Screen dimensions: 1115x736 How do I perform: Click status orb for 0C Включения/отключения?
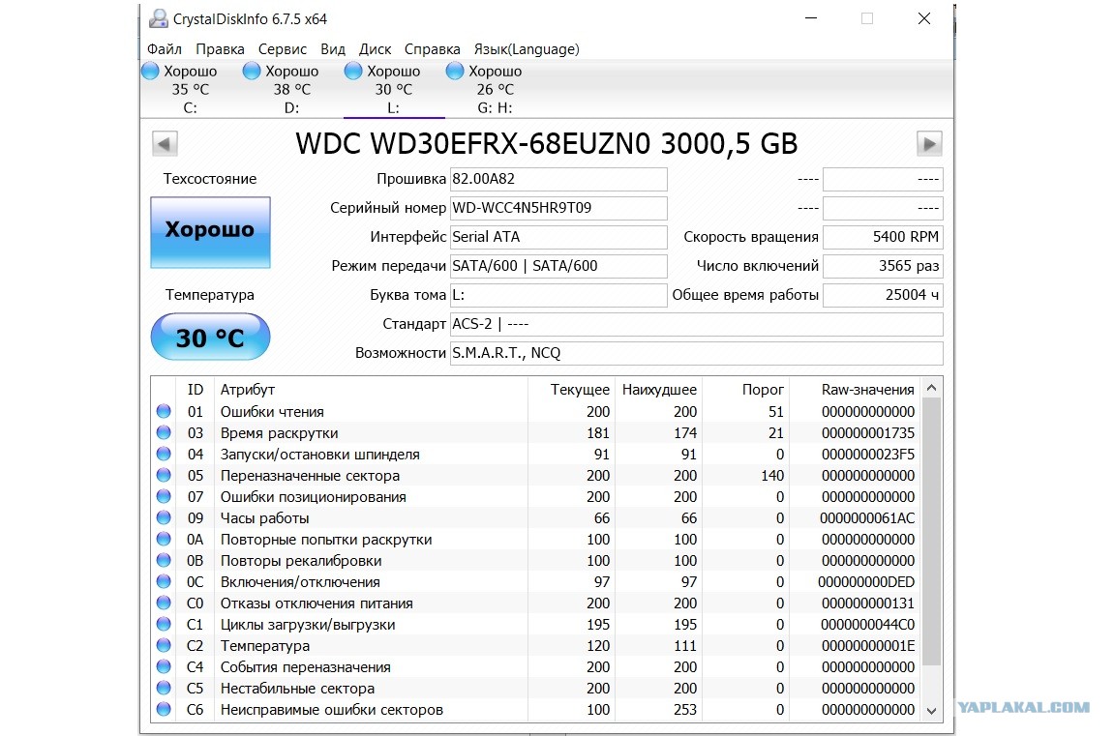pyautogui.click(x=164, y=582)
